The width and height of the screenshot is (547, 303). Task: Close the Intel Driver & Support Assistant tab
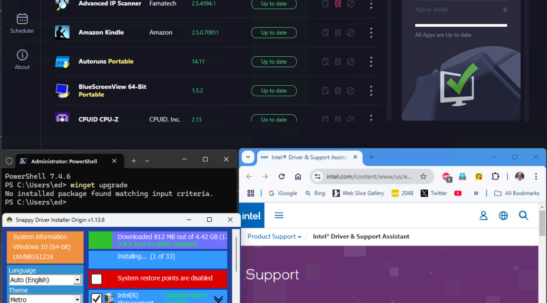[x=355, y=157]
